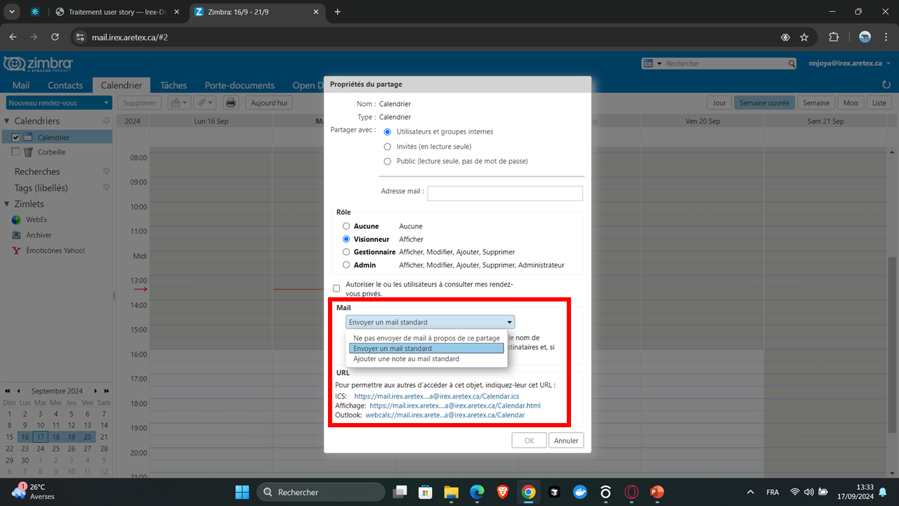Open the mail message type dropdown
Image resolution: width=899 pixels, height=506 pixels.
point(430,322)
